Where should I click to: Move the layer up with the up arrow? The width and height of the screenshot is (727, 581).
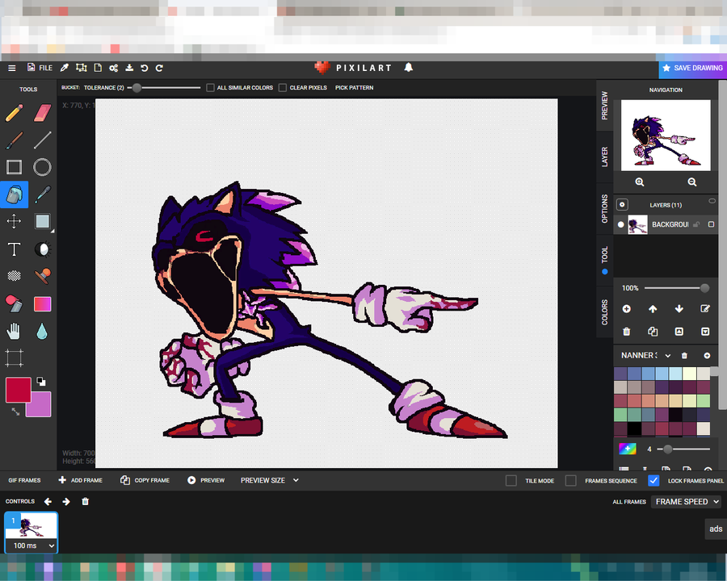pyautogui.click(x=653, y=308)
